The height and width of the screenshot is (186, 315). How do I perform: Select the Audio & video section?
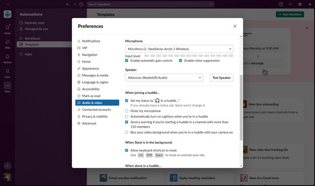click(97, 103)
